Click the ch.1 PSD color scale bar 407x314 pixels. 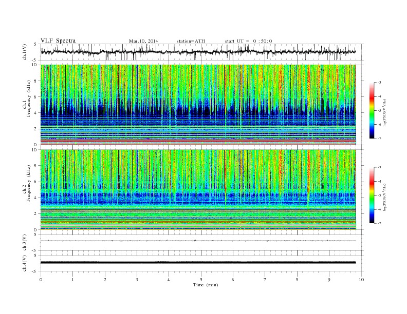tap(372, 110)
